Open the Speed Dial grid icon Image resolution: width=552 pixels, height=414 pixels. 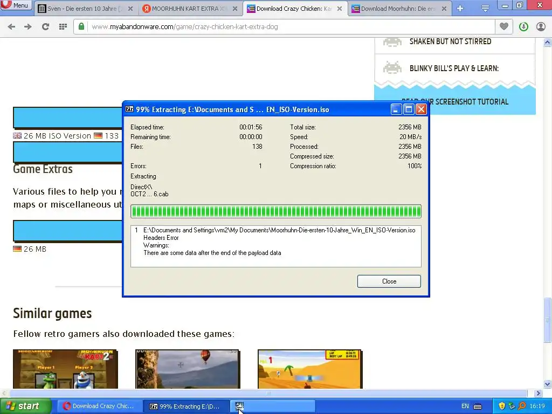63,26
